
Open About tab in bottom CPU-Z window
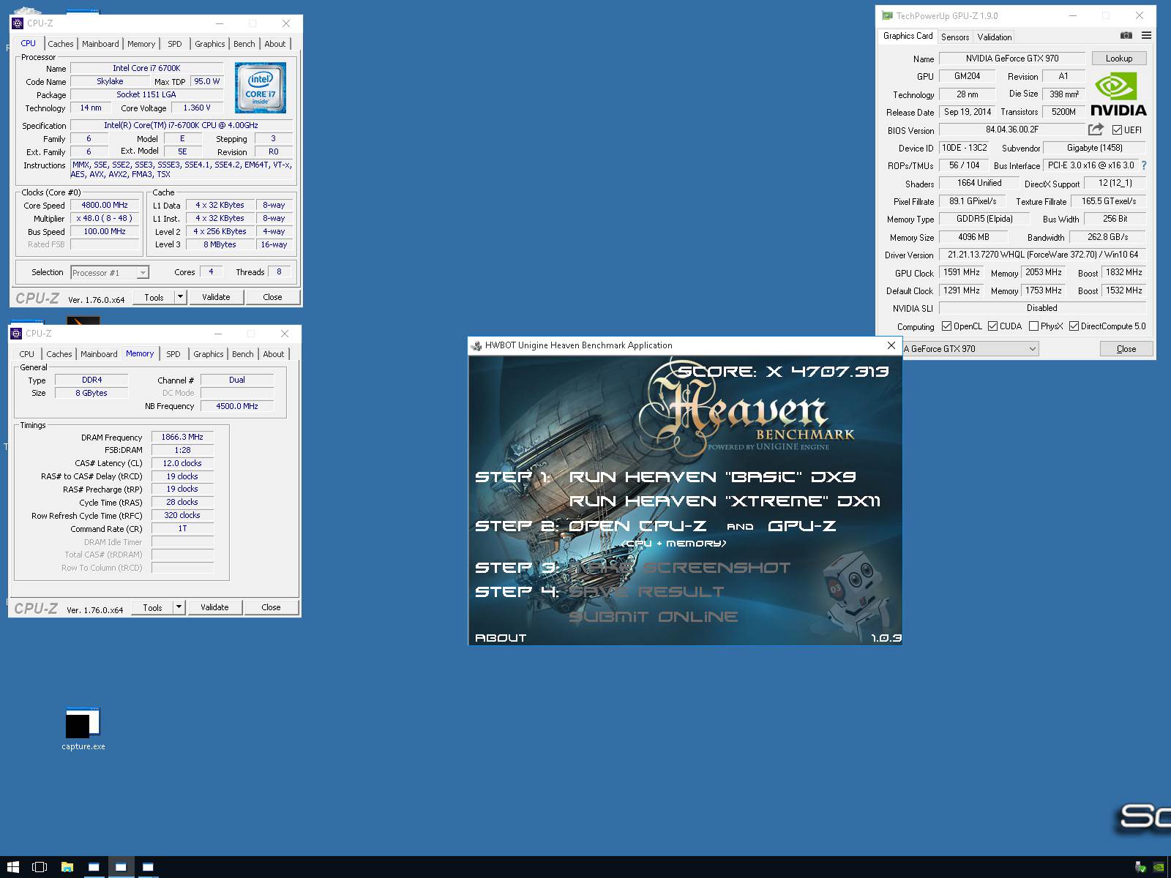tap(274, 354)
